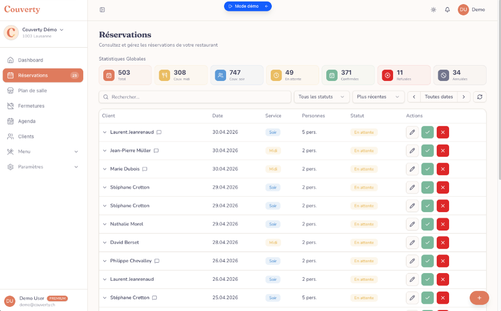Image resolution: width=501 pixels, height=311 pixels.
Task: Add a new reservation with plus button
Action: pos(479,298)
